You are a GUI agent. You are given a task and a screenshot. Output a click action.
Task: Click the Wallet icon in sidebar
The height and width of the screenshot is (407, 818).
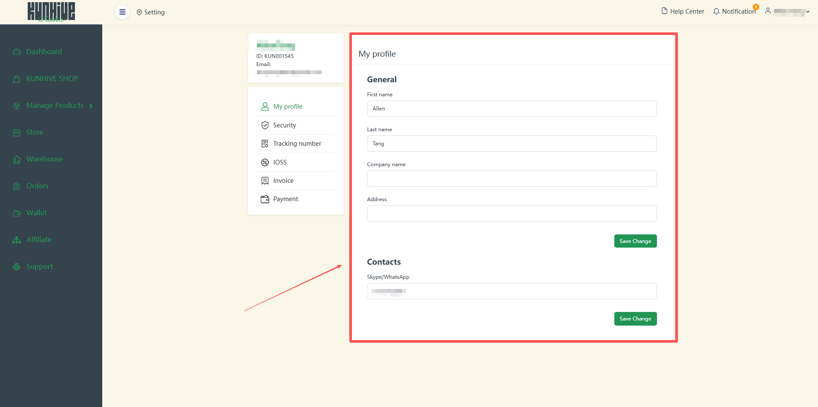(17, 213)
